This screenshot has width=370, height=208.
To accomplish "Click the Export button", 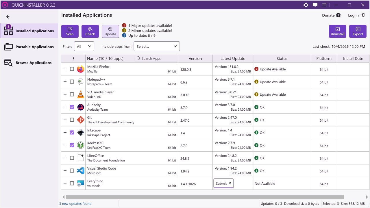I will pyautogui.click(x=358, y=31).
